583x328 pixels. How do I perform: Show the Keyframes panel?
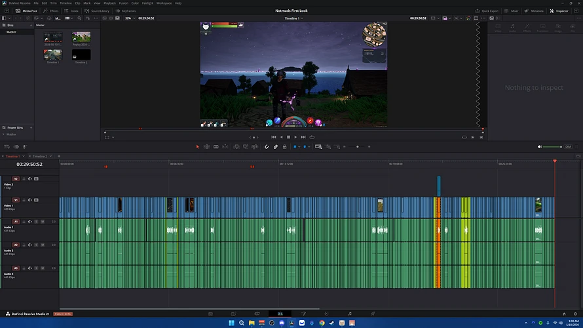click(x=126, y=10)
